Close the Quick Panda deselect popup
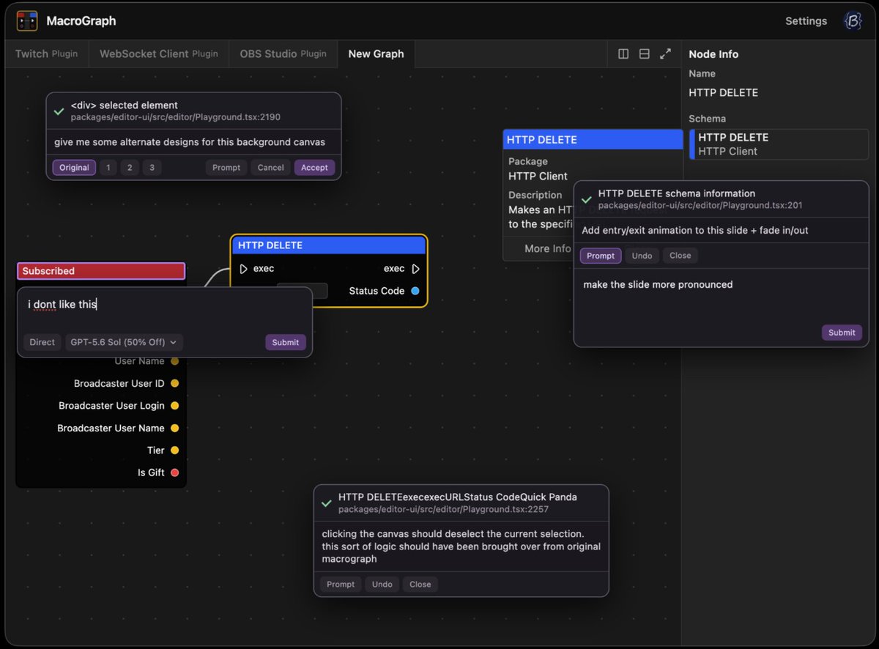Screen dimensions: 879x649 [420, 585]
